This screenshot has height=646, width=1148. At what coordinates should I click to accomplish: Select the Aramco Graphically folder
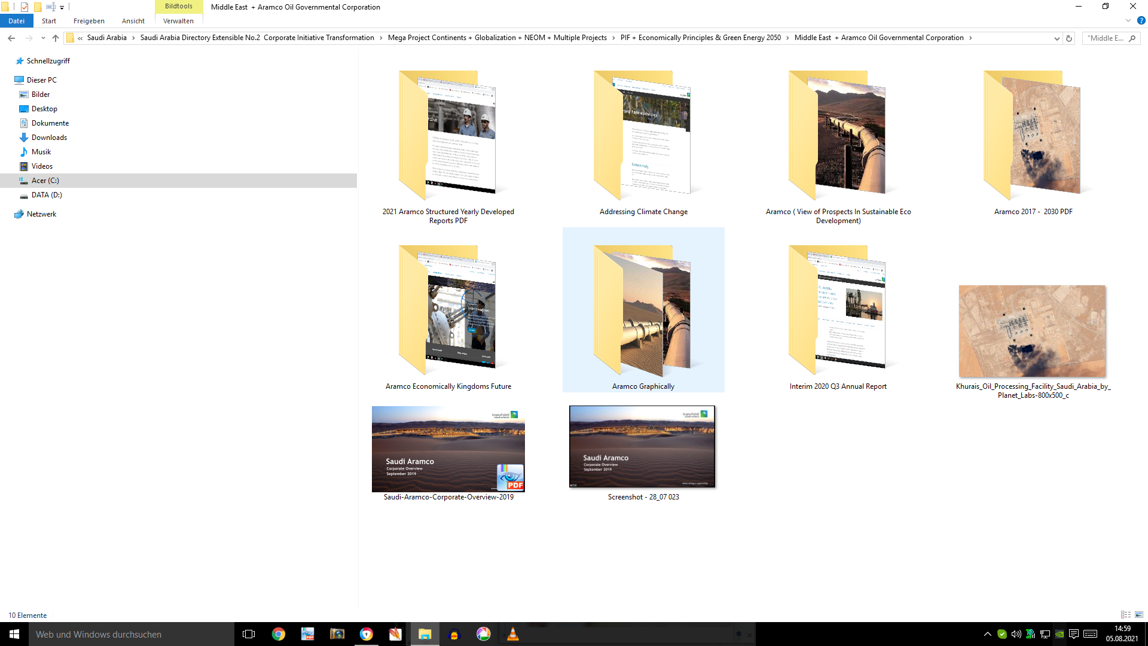pos(643,310)
